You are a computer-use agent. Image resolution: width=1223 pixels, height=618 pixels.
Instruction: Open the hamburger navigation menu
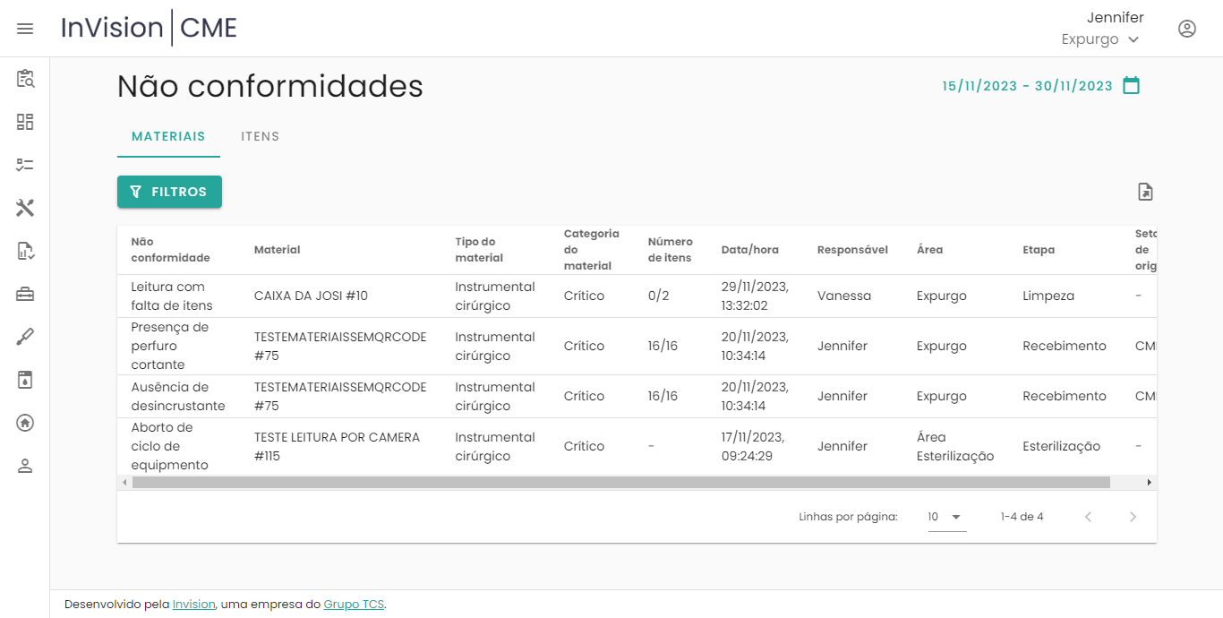click(25, 29)
